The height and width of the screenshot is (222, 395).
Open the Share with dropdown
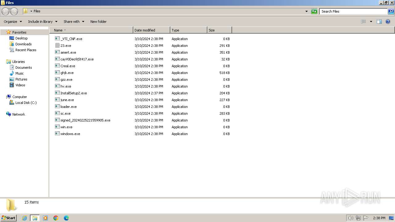click(x=74, y=22)
